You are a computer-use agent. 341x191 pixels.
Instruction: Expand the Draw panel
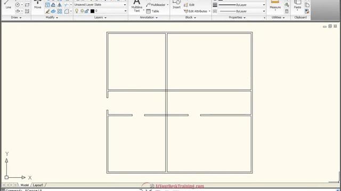tap(16, 18)
